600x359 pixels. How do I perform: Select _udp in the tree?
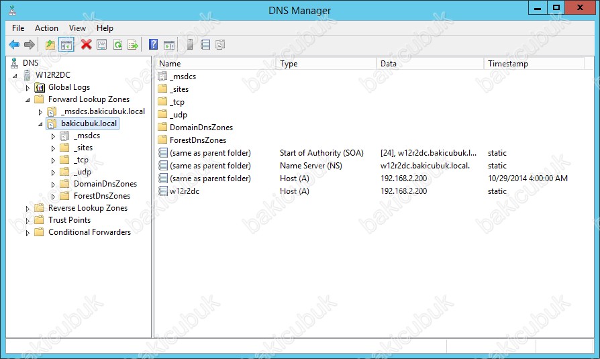(x=83, y=172)
